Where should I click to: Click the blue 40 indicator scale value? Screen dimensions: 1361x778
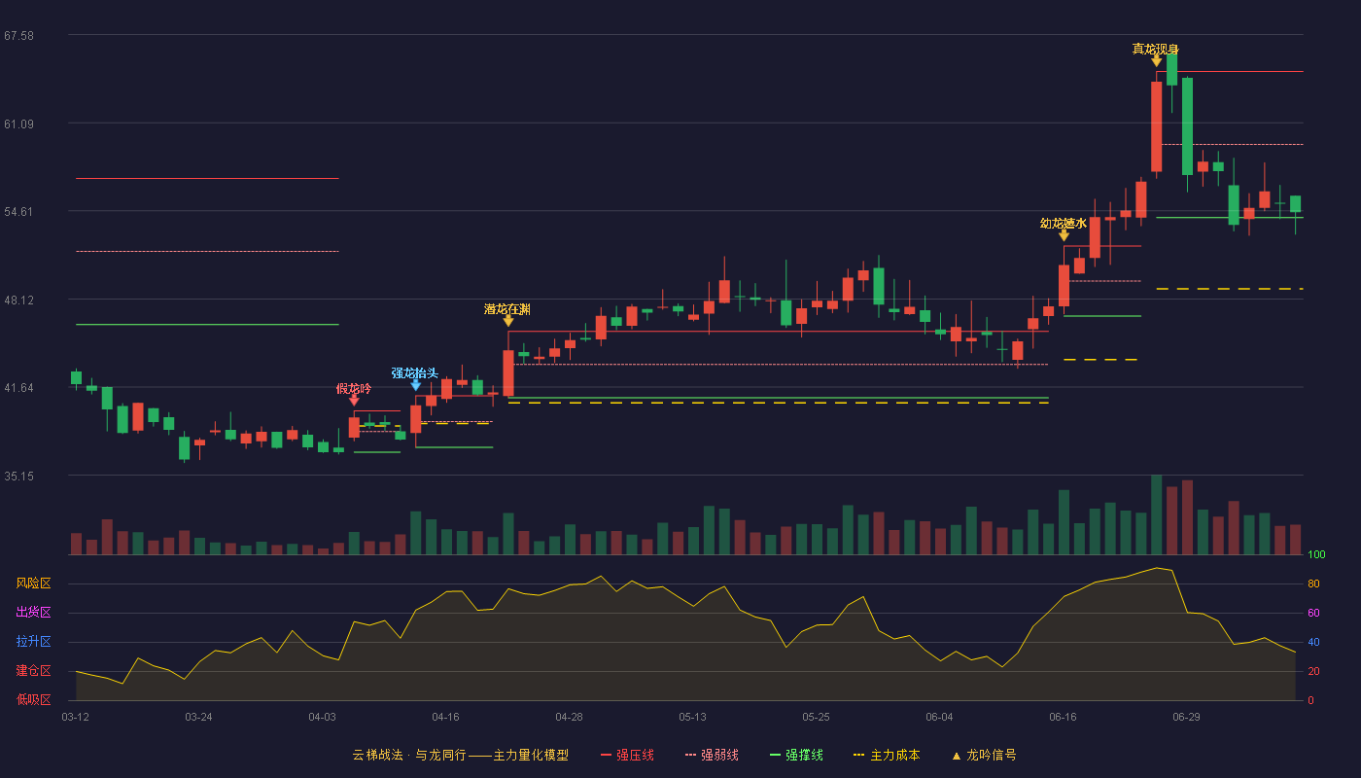(x=1313, y=643)
